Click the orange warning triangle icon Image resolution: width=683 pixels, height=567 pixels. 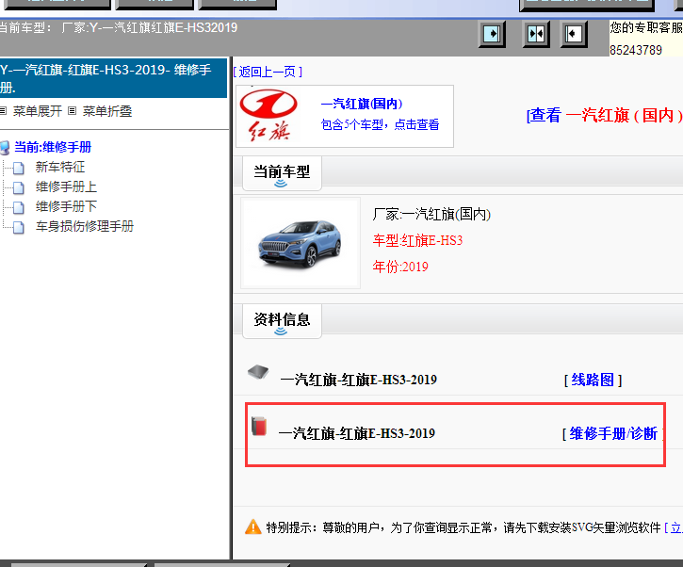tap(253, 526)
